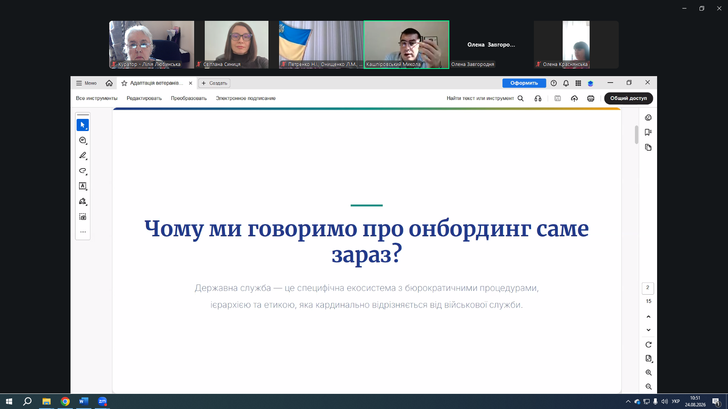This screenshot has width=728, height=409.
Task: Star the Адаптація ветеранів document
Action: pos(124,83)
